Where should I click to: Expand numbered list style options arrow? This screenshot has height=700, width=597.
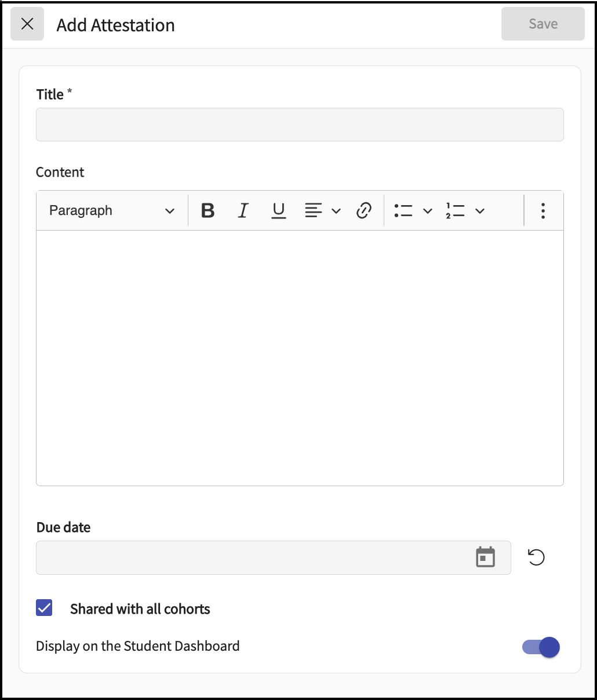click(x=480, y=211)
